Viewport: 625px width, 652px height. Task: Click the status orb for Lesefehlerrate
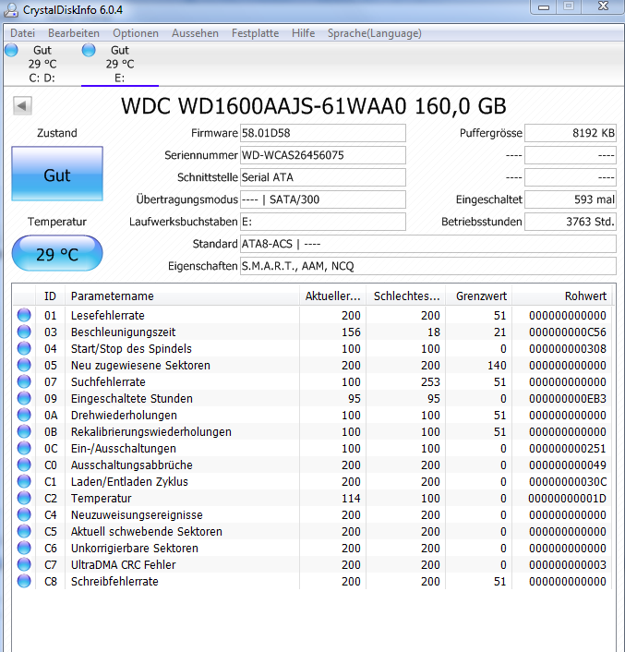click(24, 315)
